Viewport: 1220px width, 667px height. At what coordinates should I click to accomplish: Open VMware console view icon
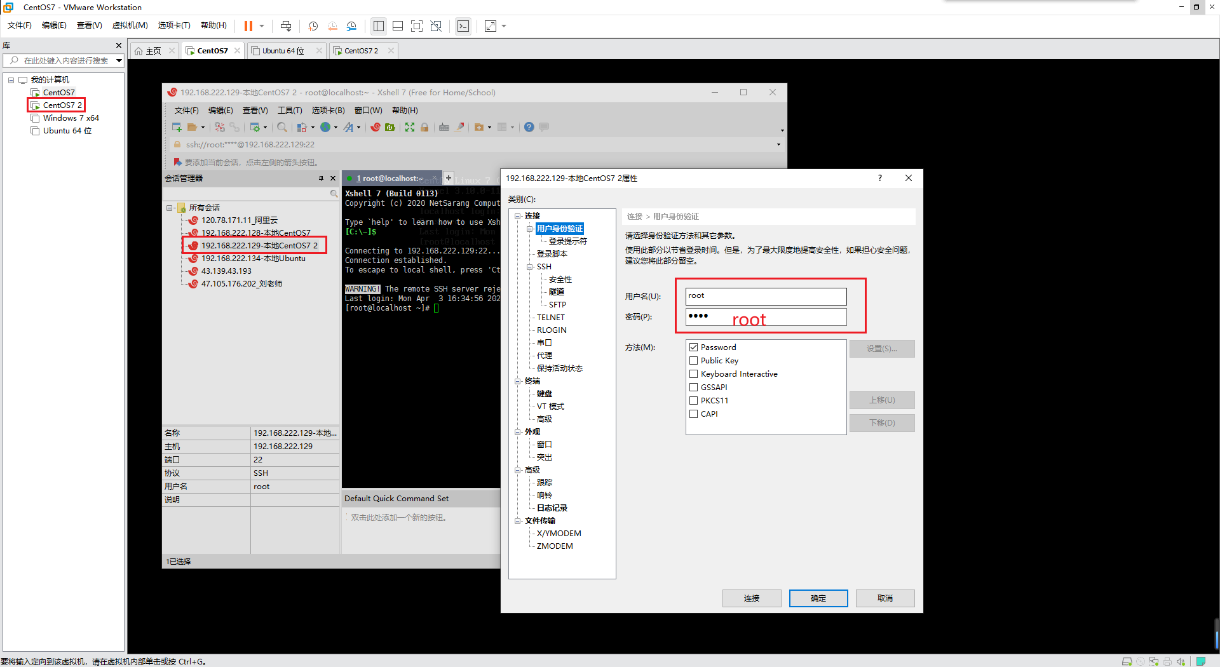463,26
